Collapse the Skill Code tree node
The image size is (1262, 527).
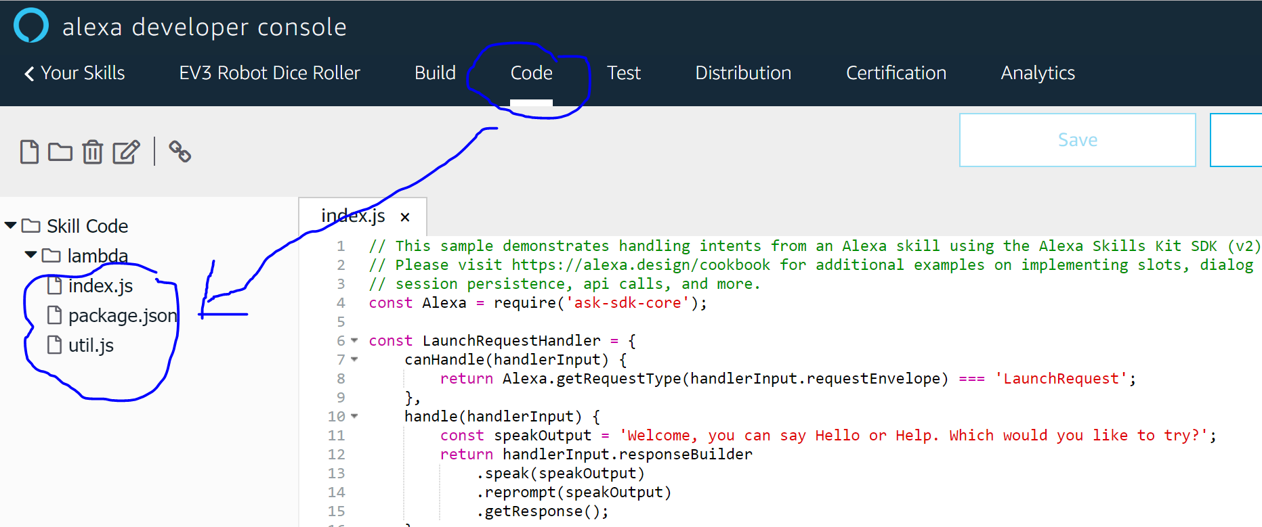[10, 225]
